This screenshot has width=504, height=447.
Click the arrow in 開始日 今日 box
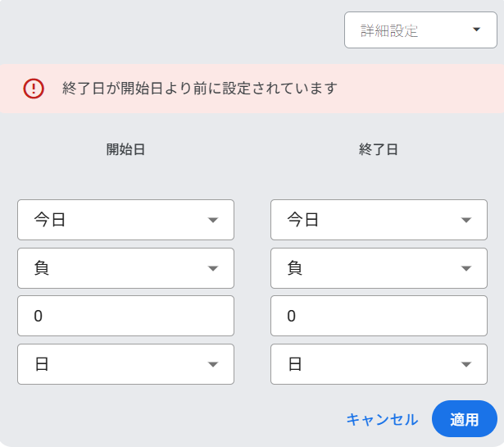pos(213,220)
